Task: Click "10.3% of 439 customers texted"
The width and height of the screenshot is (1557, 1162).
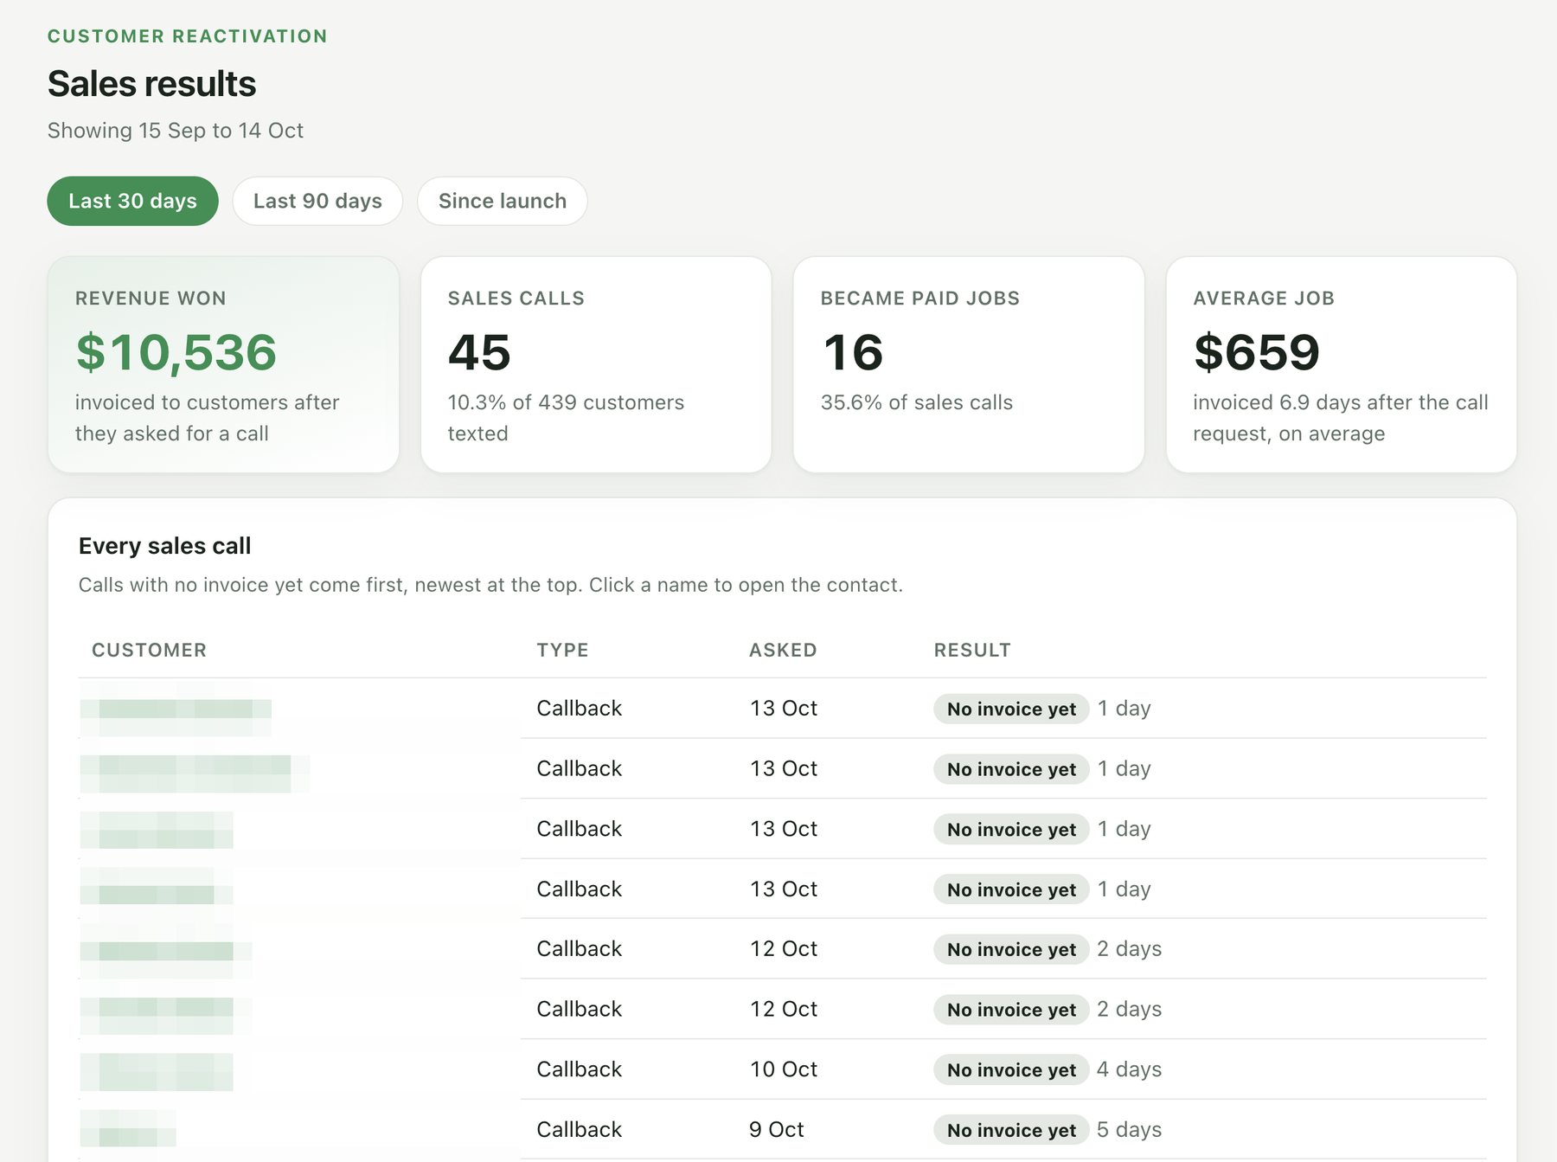Action: point(566,418)
